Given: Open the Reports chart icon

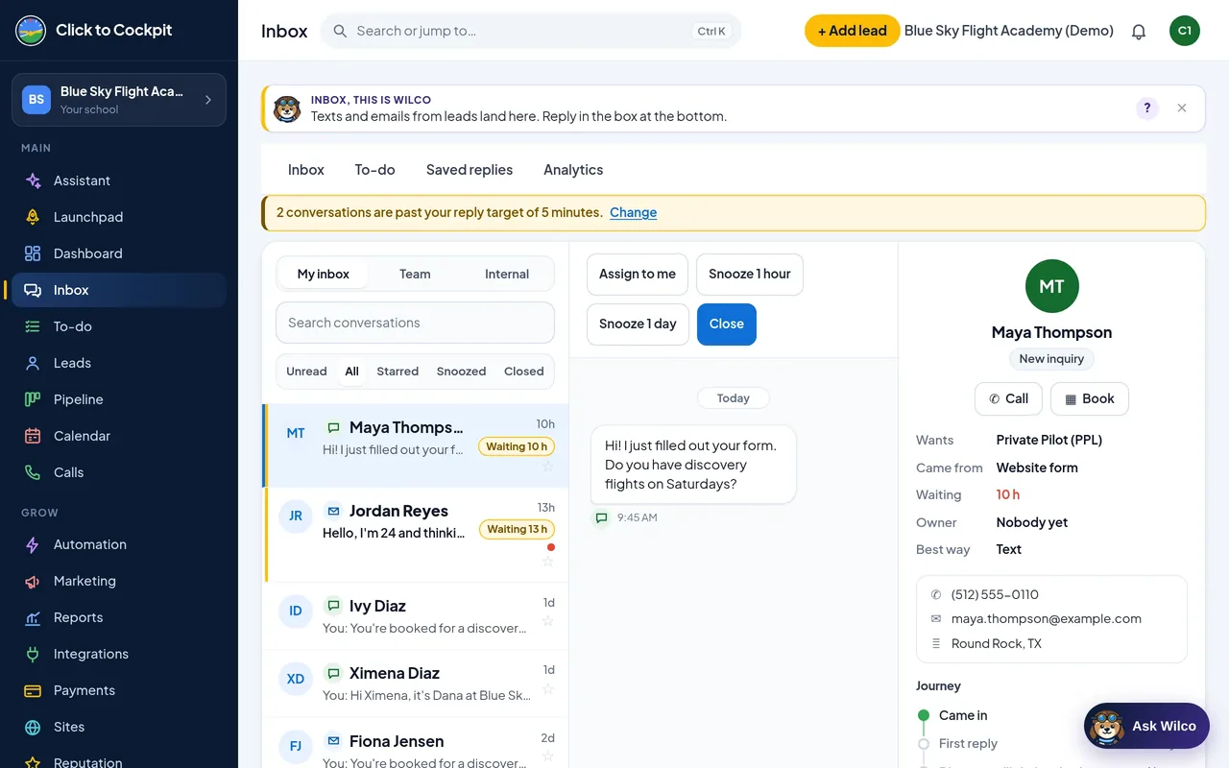Looking at the screenshot, I should [33, 617].
